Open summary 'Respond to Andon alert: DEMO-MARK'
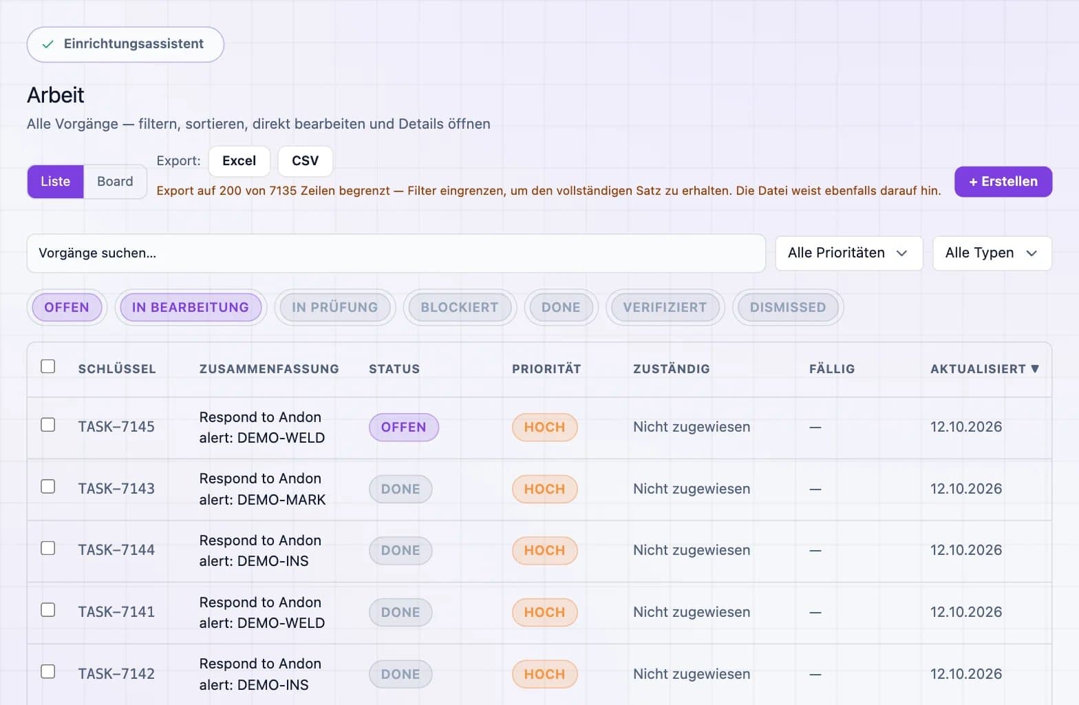Screen dimensions: 1079x705 [262, 489]
